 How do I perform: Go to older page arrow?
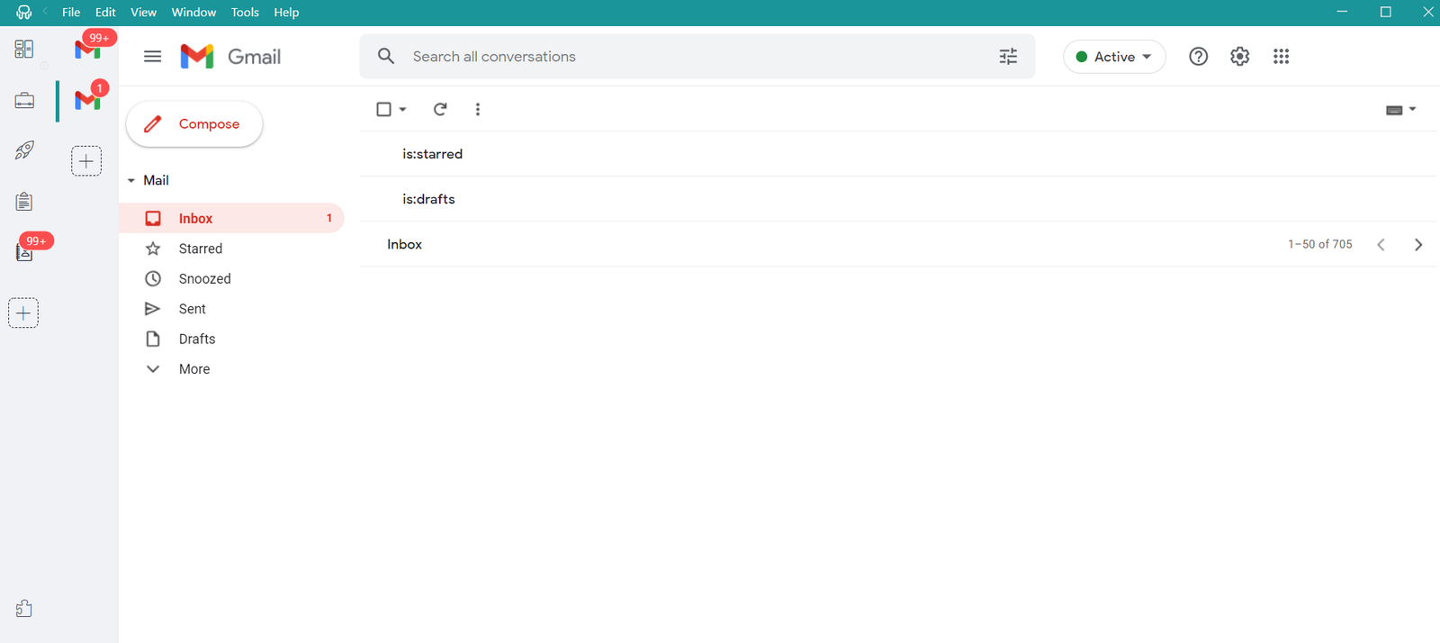pyautogui.click(x=1418, y=245)
